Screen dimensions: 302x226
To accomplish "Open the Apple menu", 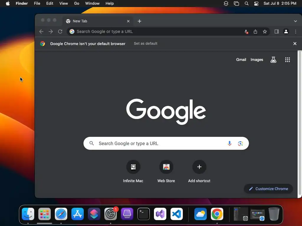I will coord(8,4).
